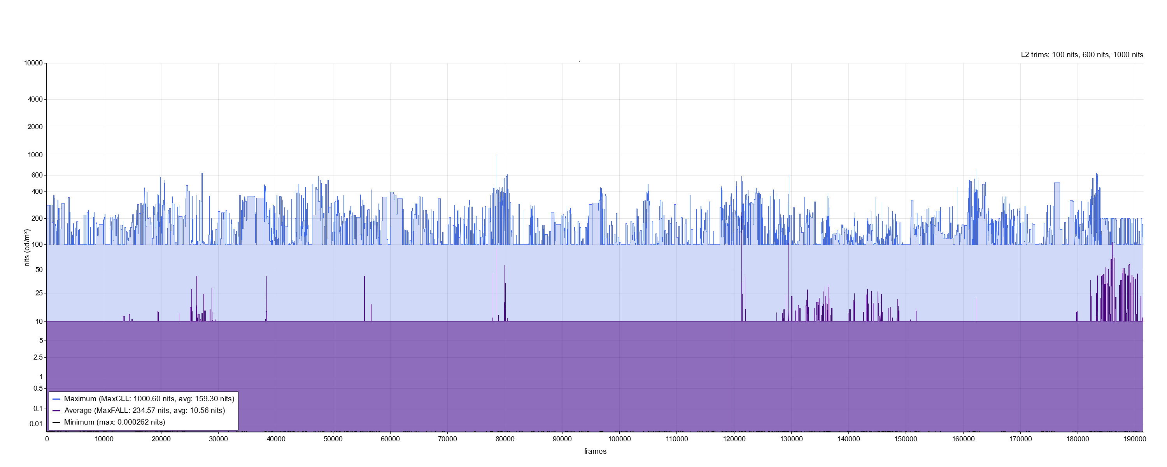This screenshot has width=1167, height=467.
Task: Click the 1000-nit peak near frame 78500
Action: (x=496, y=156)
